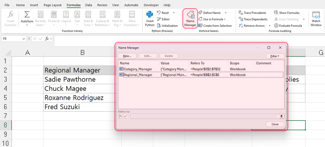This screenshot has width=325, height=147.
Task: Select the Category_Manager name entry
Action: click(x=138, y=69)
